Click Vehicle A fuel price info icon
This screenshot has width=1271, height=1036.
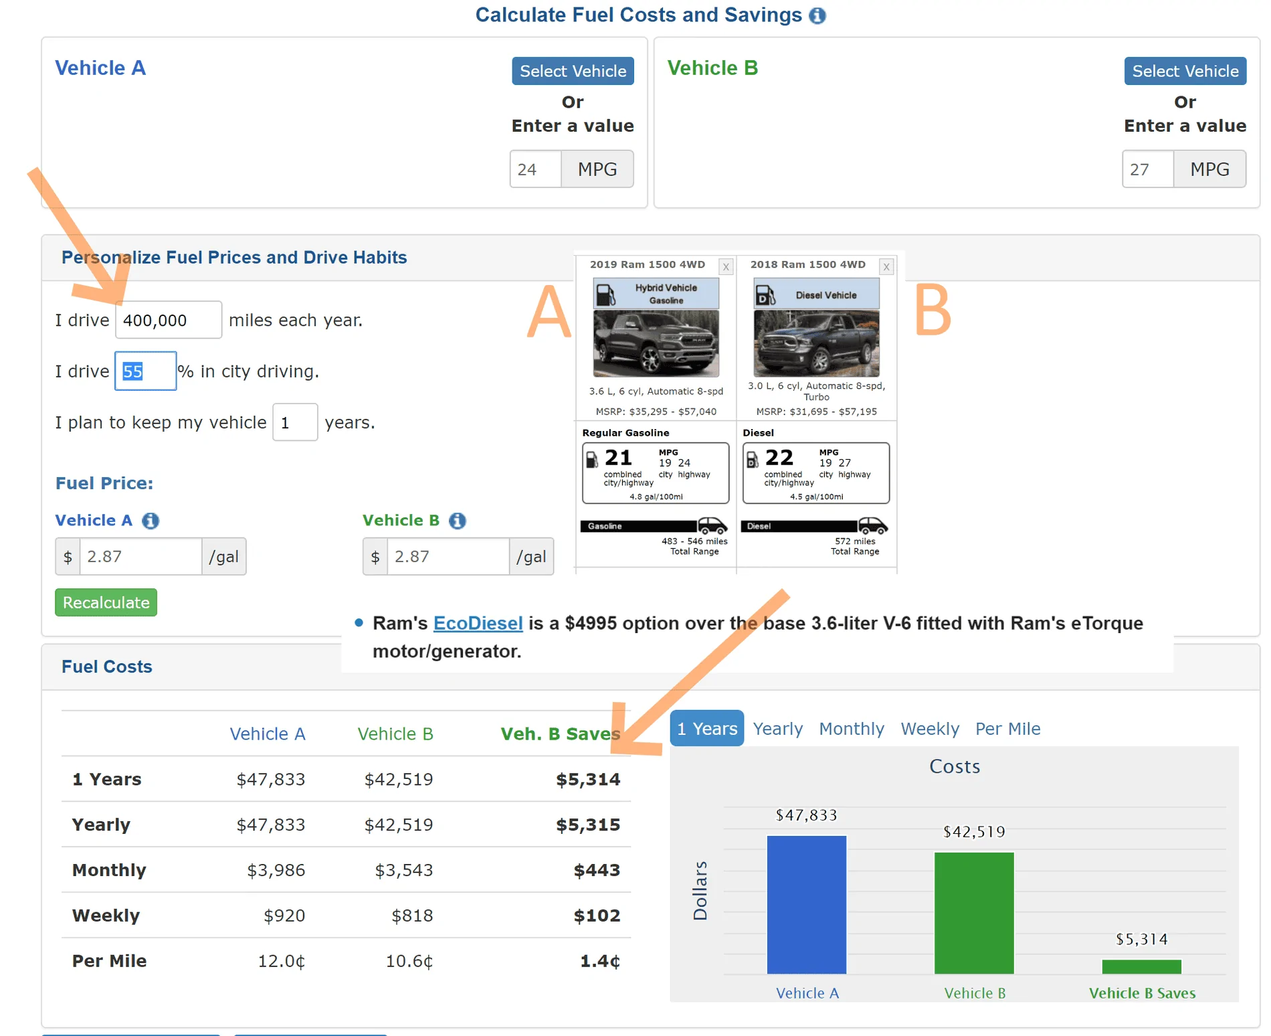(151, 521)
